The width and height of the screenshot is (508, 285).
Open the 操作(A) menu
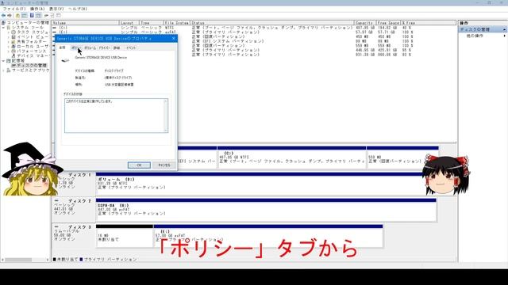pos(37,9)
